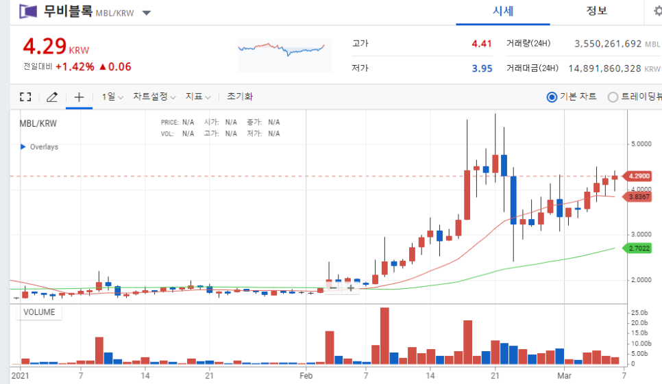
Task: Click the 5.0000 price axis label
Action: click(641, 144)
